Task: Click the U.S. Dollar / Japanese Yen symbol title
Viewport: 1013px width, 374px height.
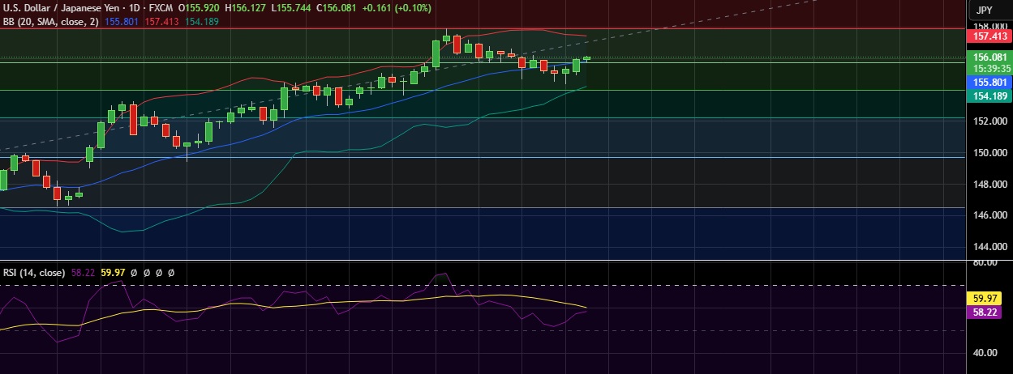Action: coord(62,7)
